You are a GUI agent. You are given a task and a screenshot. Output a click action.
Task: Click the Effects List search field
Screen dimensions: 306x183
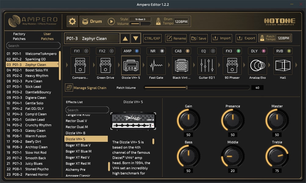[x=87, y=110]
